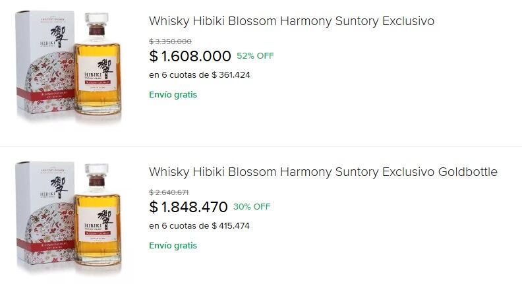The image size is (522, 284).
Task: Click Envío gratis under the $ 1.608.000 listing
Action: (x=173, y=94)
